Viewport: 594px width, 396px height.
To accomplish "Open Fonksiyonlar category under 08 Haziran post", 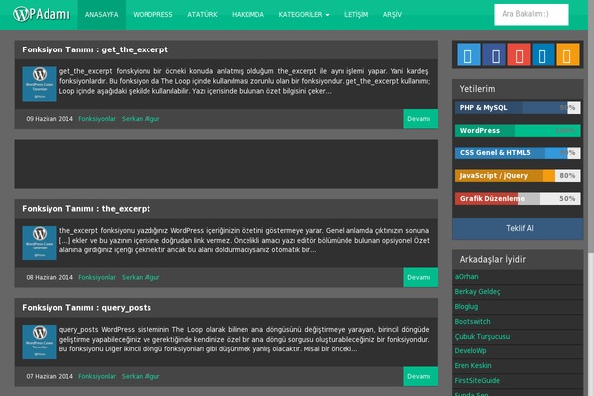I will 97,277.
